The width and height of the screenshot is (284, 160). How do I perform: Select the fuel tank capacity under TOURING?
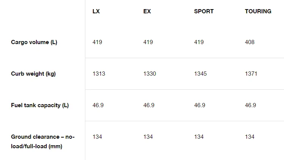pyautogui.click(x=251, y=105)
